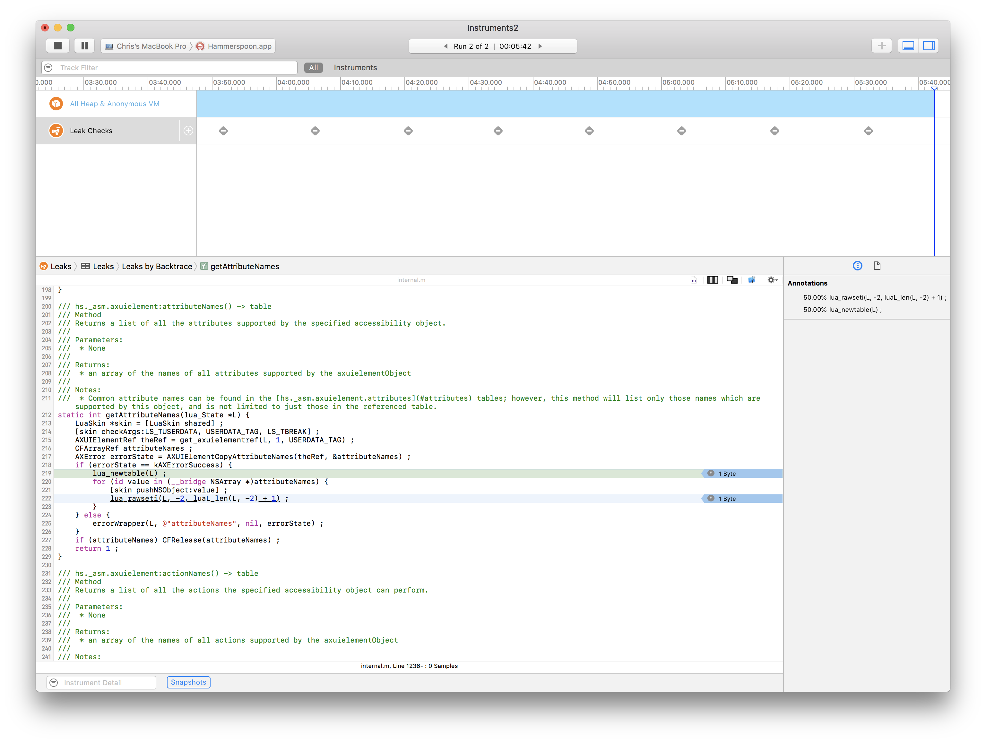986x743 pixels.
Task: Open Leaks by Backtrace breadcrumb
Action: click(157, 266)
